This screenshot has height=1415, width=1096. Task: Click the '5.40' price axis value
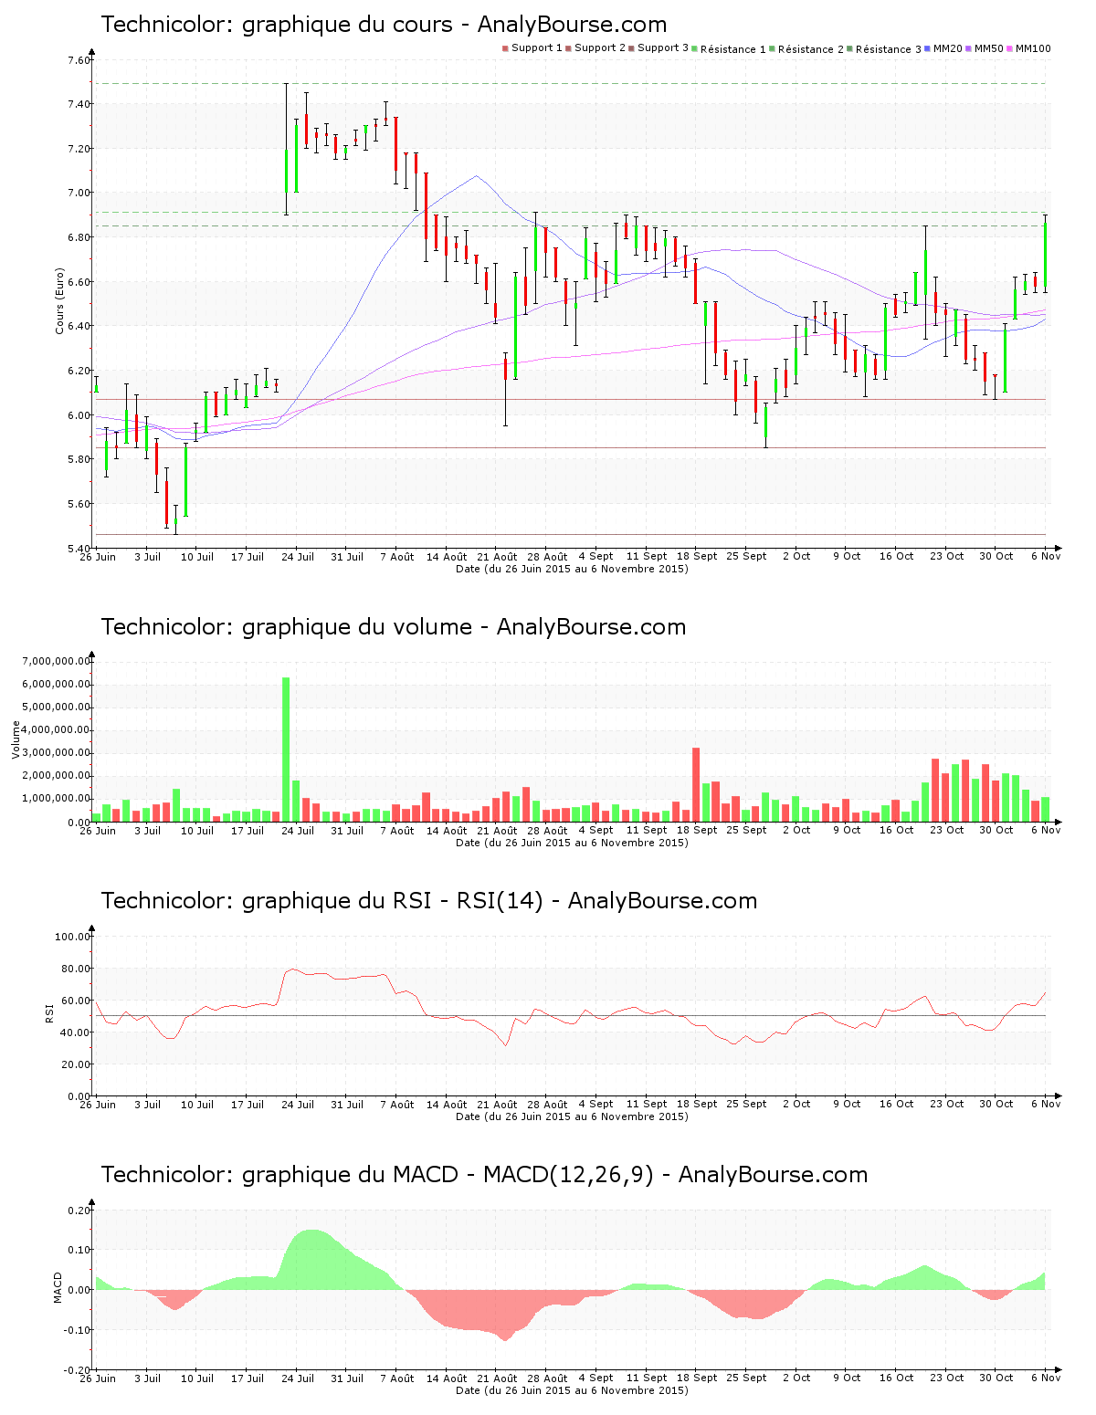pyautogui.click(x=79, y=549)
